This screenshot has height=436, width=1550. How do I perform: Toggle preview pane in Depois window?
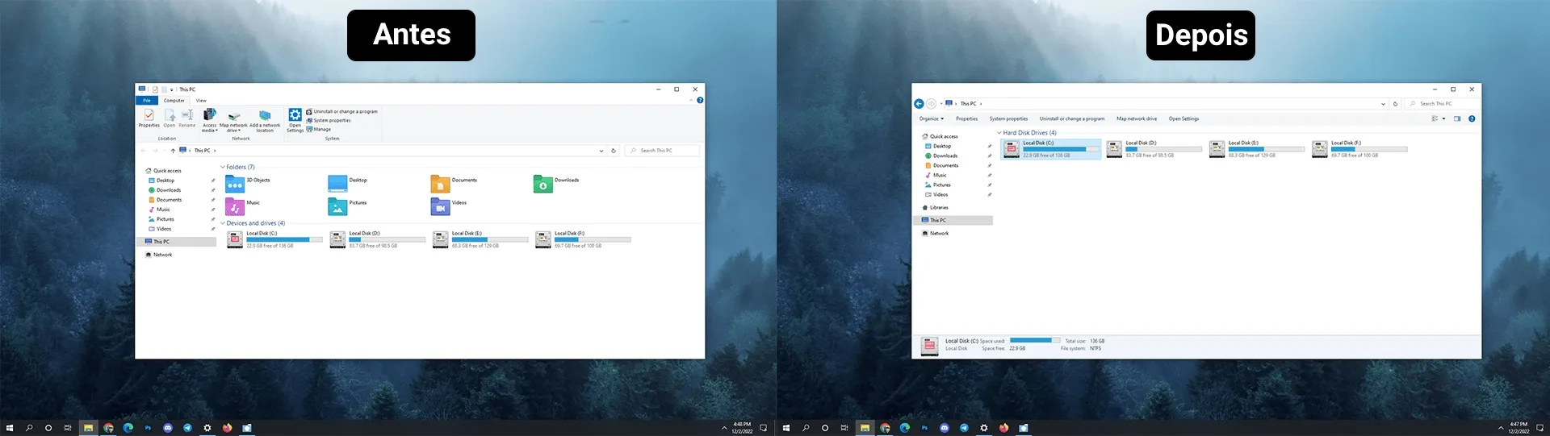(x=1457, y=118)
